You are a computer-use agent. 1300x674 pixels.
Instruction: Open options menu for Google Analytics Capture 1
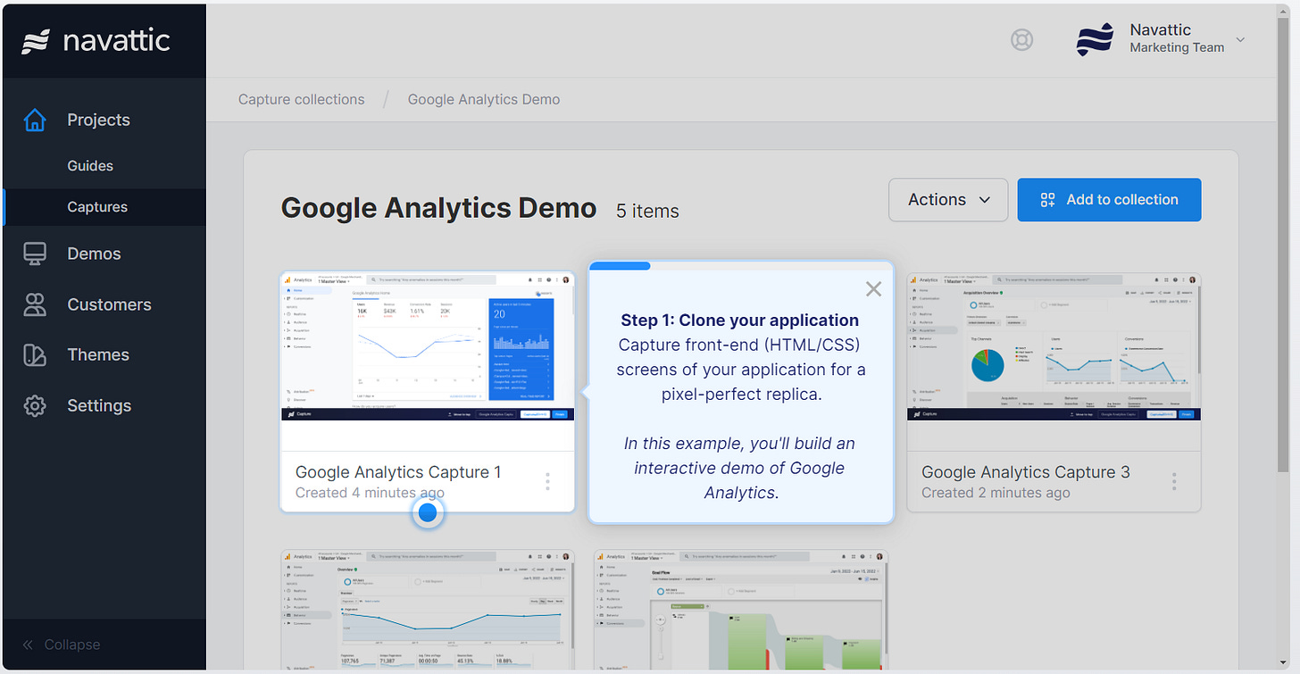(547, 481)
